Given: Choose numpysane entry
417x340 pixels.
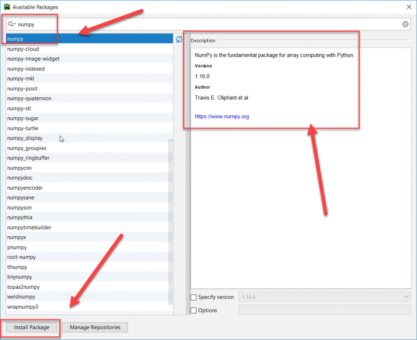Looking at the screenshot, I should click(x=90, y=197).
